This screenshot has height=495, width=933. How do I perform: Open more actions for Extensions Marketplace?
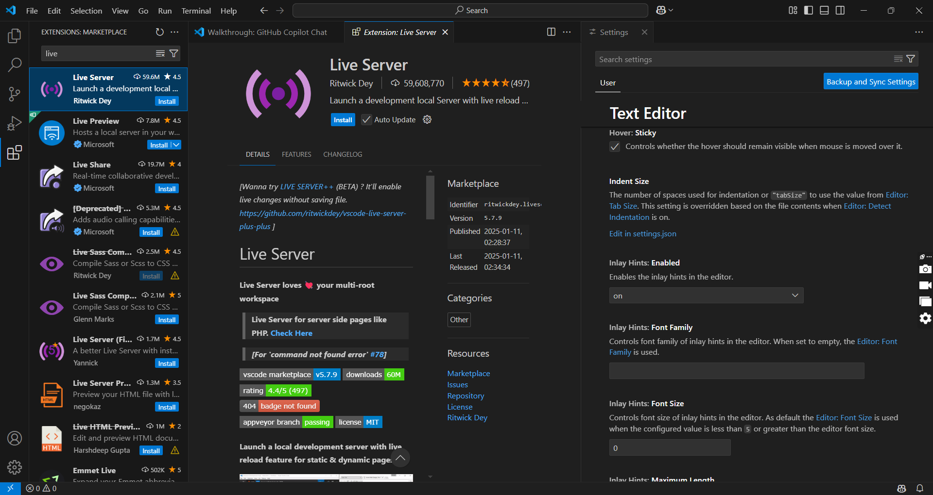click(x=174, y=32)
